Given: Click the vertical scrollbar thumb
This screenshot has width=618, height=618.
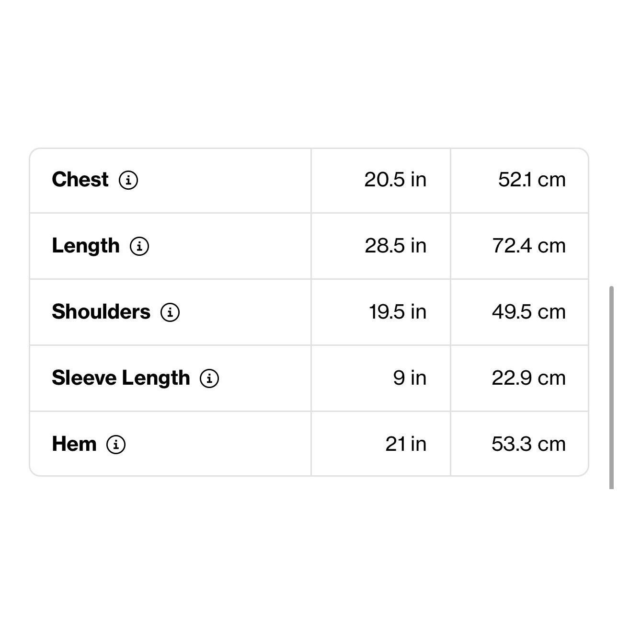Looking at the screenshot, I should pos(611,388).
